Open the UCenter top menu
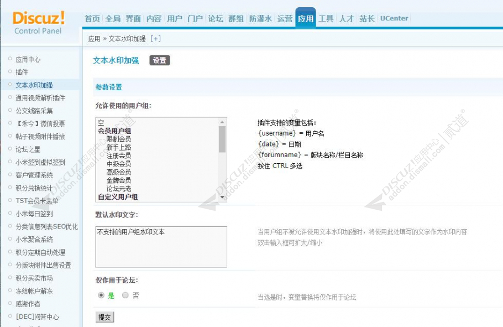This screenshot has height=327, width=503. [394, 18]
